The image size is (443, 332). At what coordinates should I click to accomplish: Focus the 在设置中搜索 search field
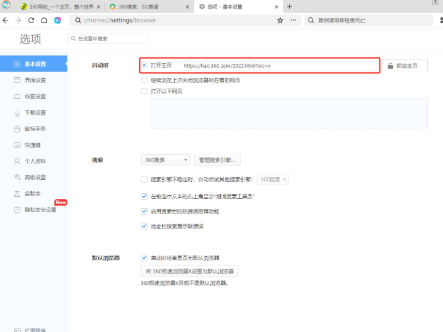[x=108, y=39]
